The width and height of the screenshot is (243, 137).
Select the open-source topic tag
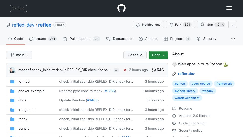pos(201,84)
